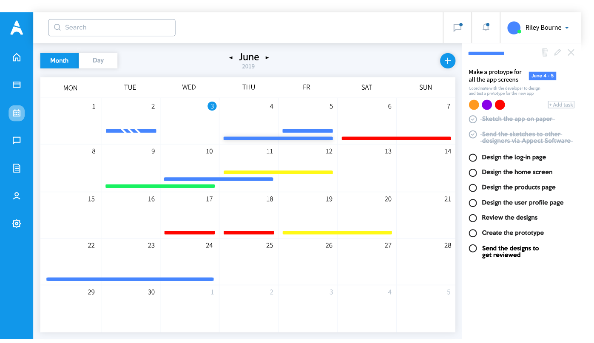The width and height of the screenshot is (594, 343).
Task: Click the blue category bar above task title
Action: point(486,54)
